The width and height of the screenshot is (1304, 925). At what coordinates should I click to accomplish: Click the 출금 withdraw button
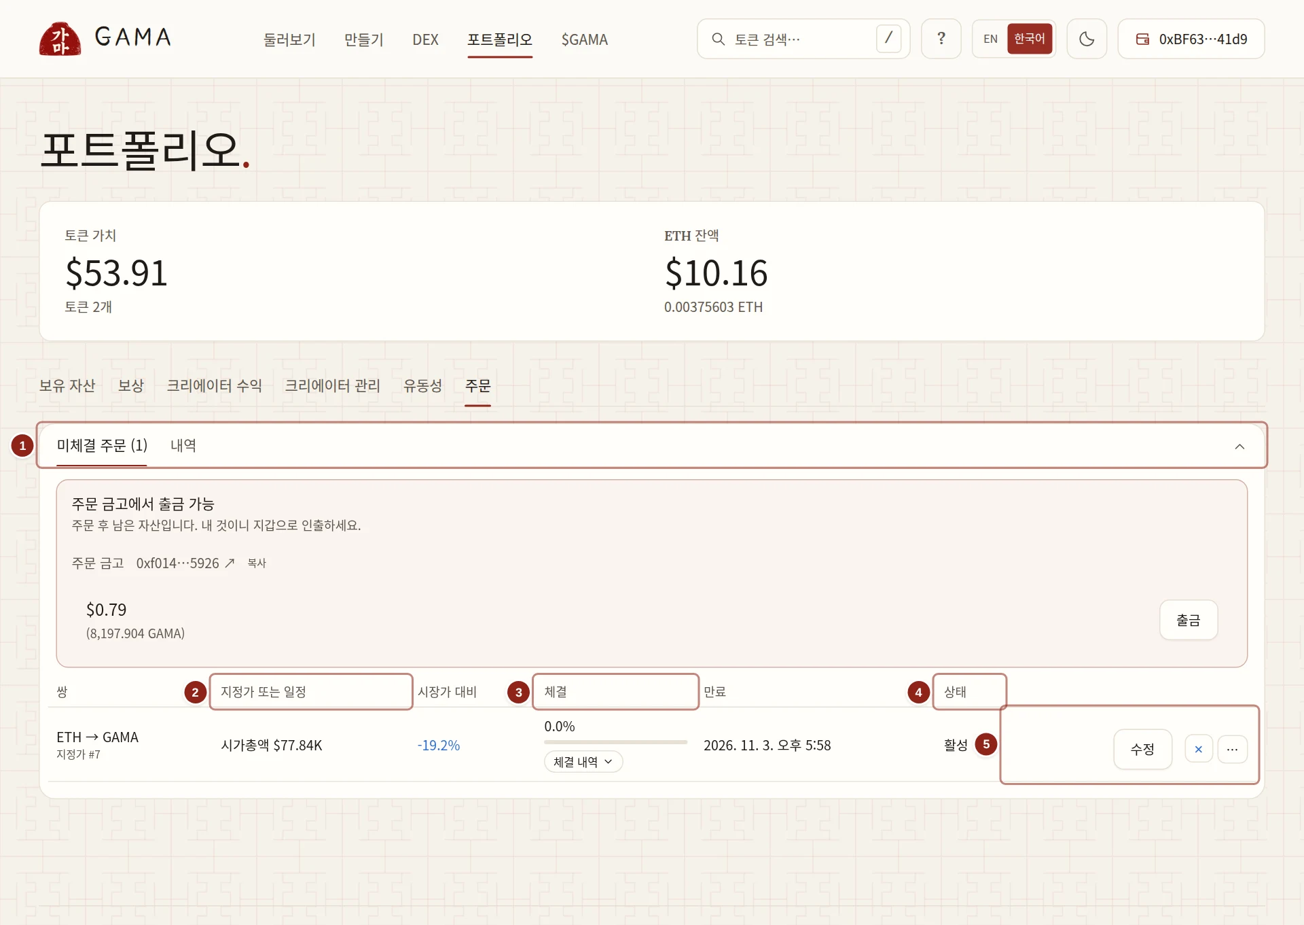[1188, 620]
